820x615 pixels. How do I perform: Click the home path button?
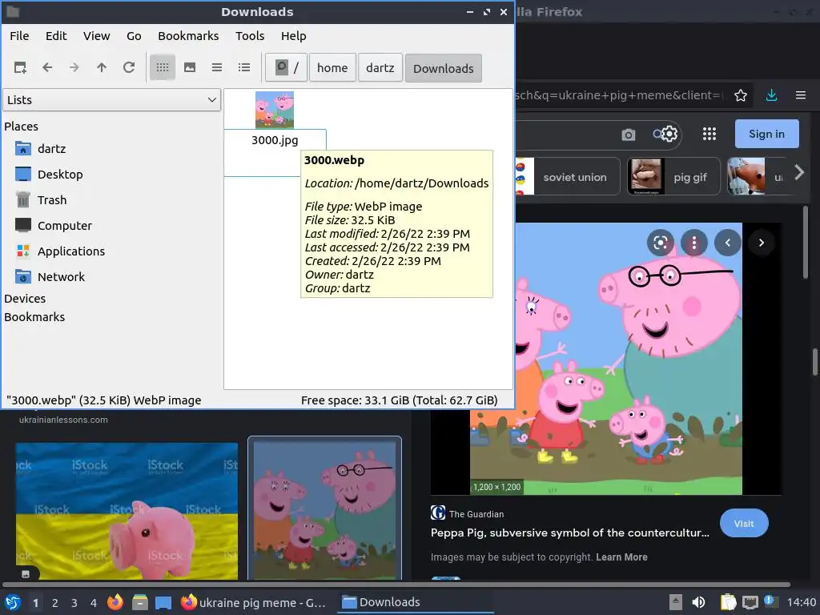tap(332, 68)
